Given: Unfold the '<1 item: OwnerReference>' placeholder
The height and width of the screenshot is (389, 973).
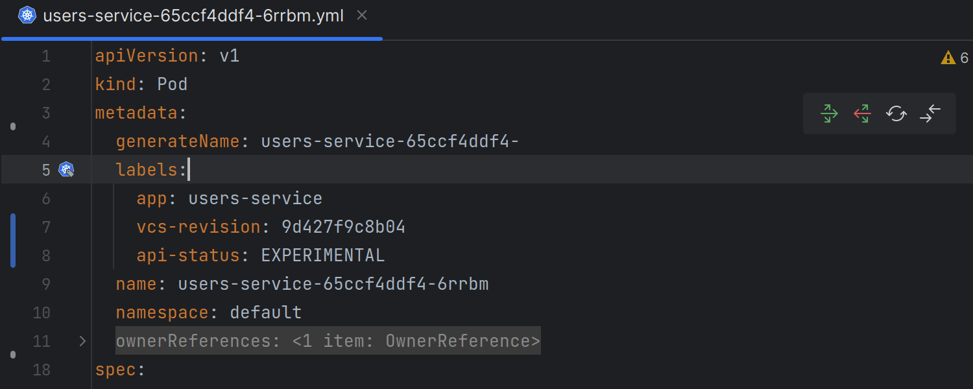Looking at the screenshot, I should 415,341.
